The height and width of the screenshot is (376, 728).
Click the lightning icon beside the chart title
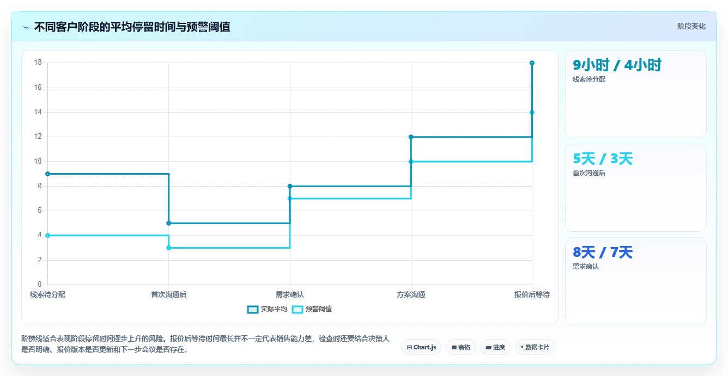point(26,27)
